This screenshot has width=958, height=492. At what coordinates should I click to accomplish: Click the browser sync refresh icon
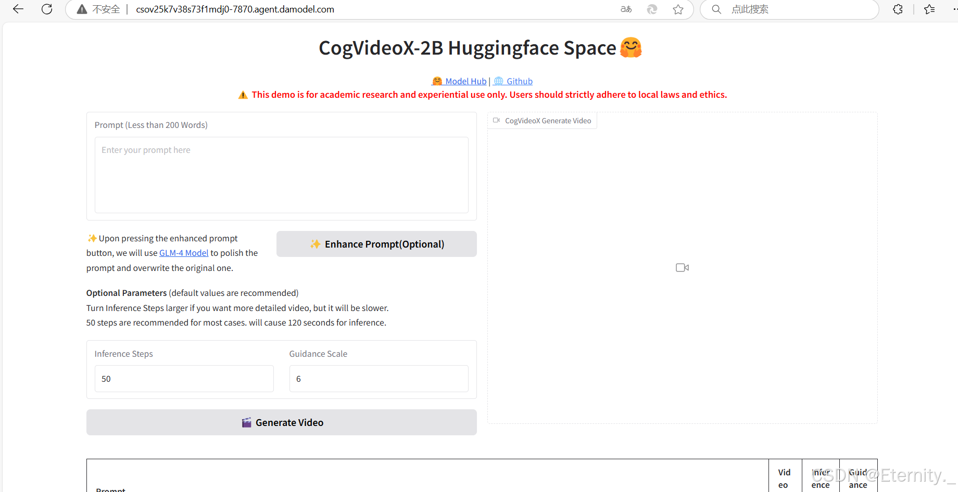tap(652, 9)
